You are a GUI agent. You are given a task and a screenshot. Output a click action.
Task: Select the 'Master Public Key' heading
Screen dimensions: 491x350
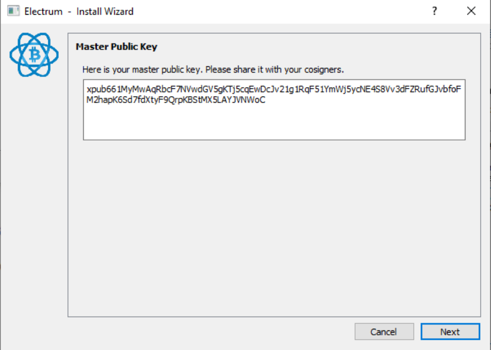(116, 47)
